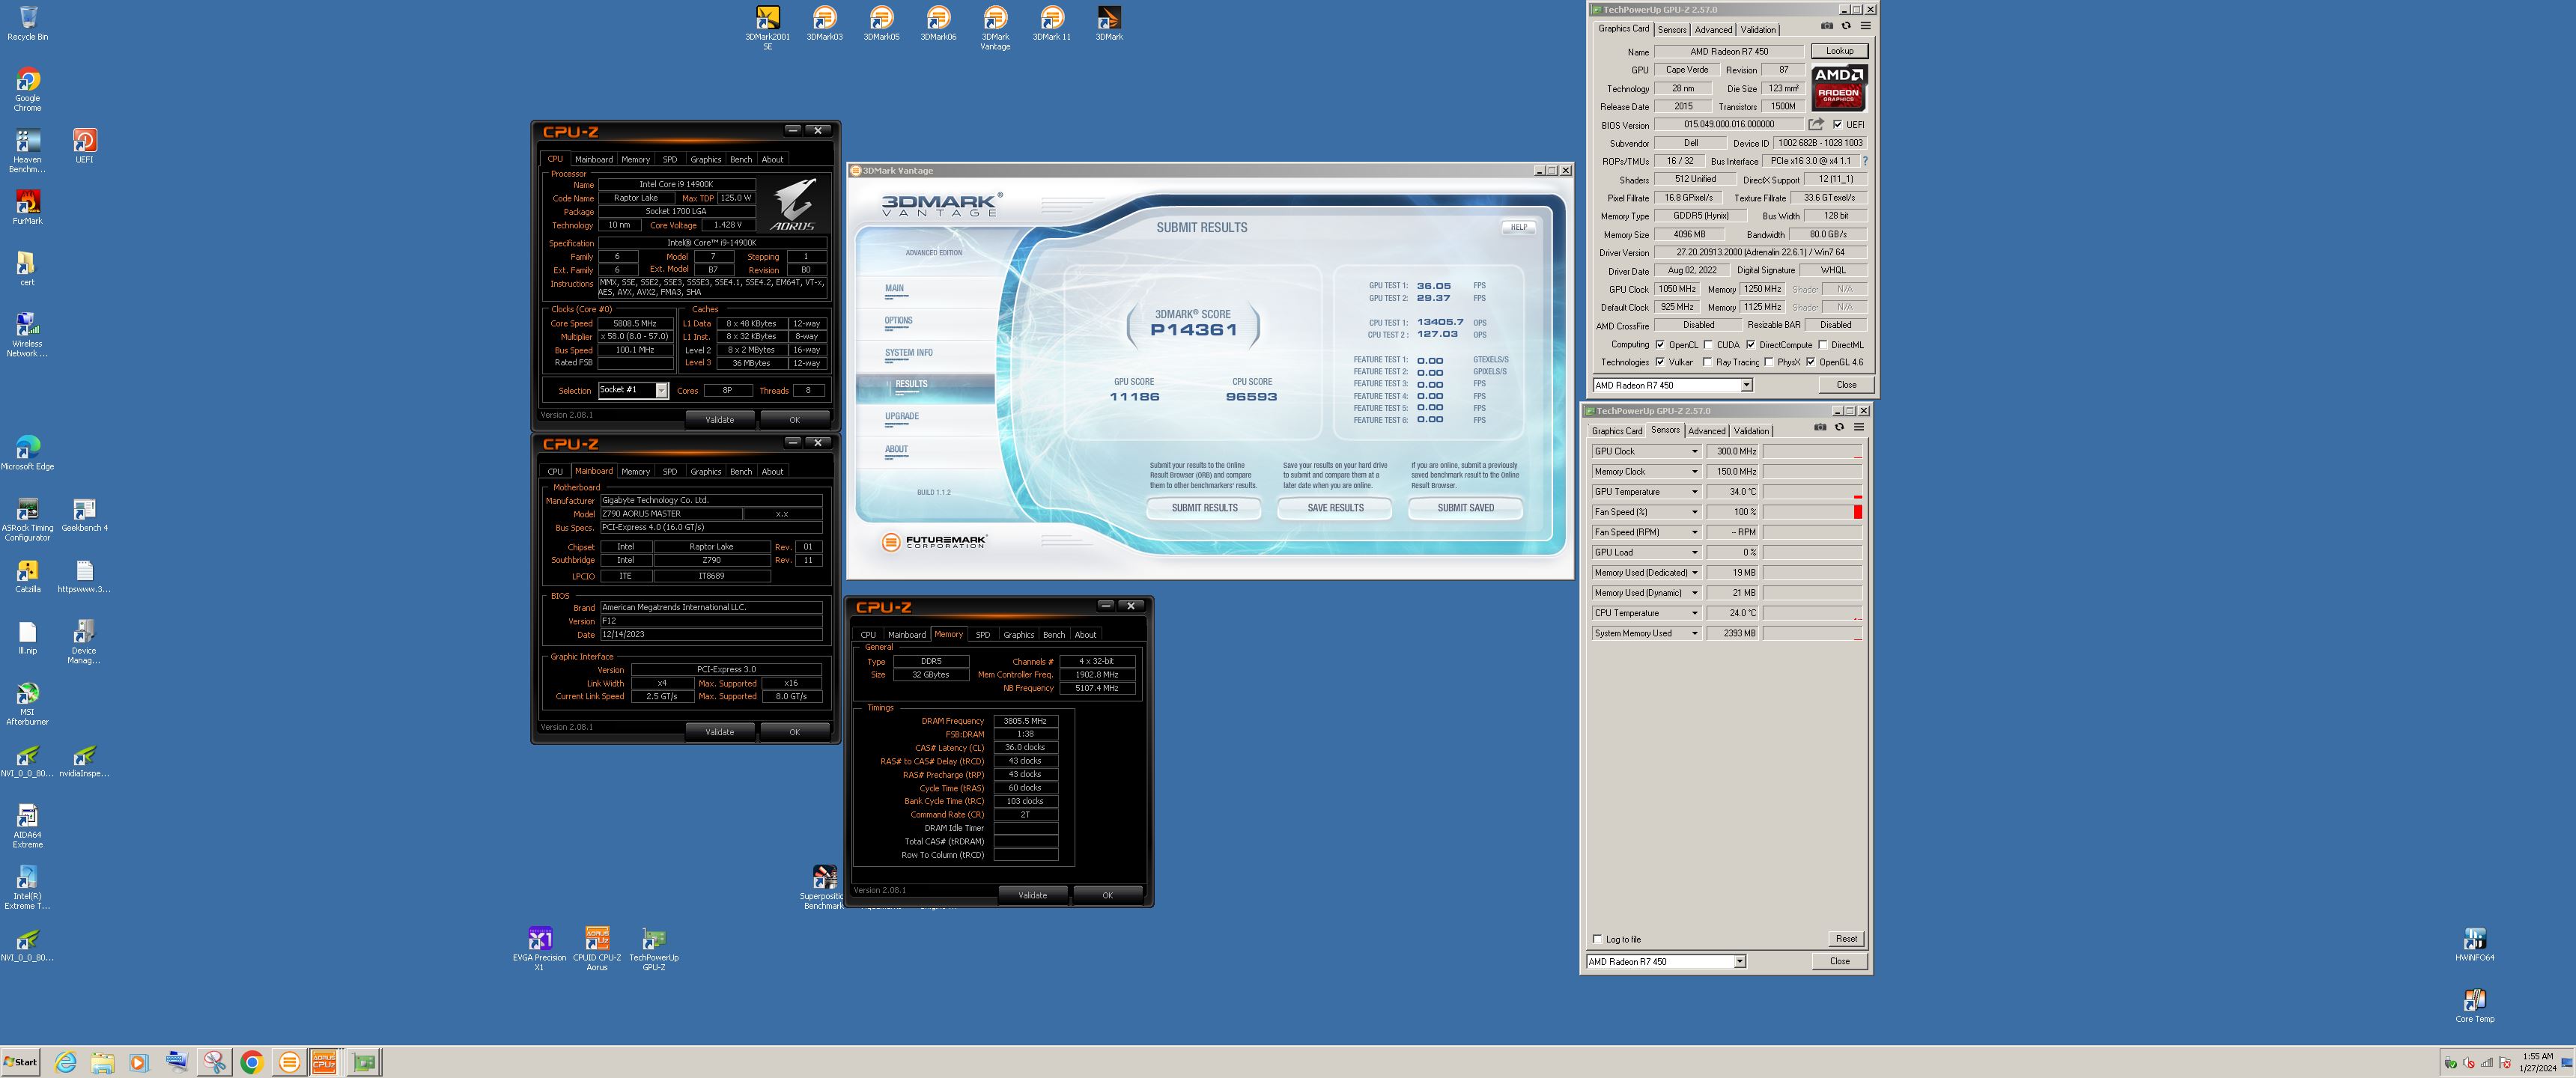Open HWiNFO64 desktop icon
Viewport: 2576px width, 1078px height.
pos(2474,944)
